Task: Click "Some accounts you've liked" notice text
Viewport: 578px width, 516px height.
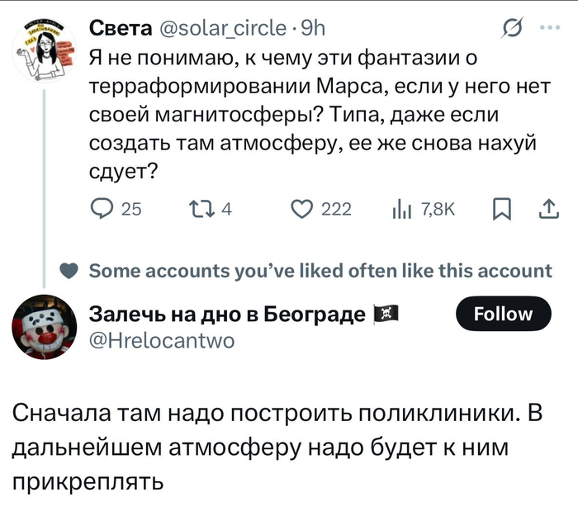Action: (x=320, y=272)
